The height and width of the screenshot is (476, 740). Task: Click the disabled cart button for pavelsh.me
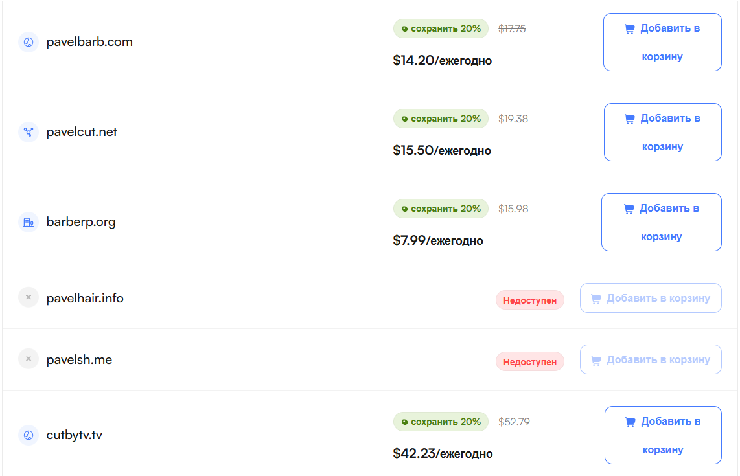pos(651,359)
